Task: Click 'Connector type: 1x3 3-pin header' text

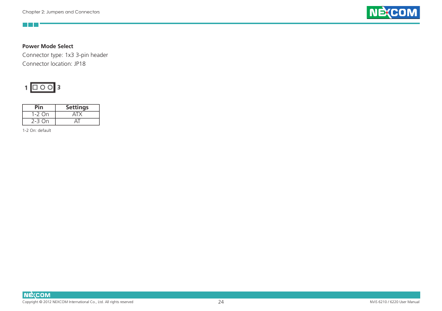Action: (65, 55)
